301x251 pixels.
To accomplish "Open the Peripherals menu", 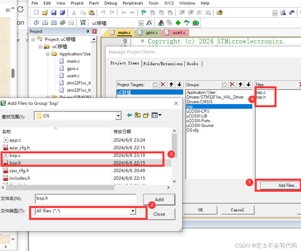I will (133, 3).
